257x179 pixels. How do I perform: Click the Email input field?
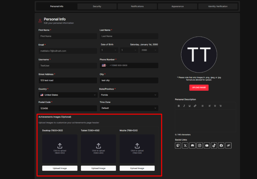pos(68,51)
